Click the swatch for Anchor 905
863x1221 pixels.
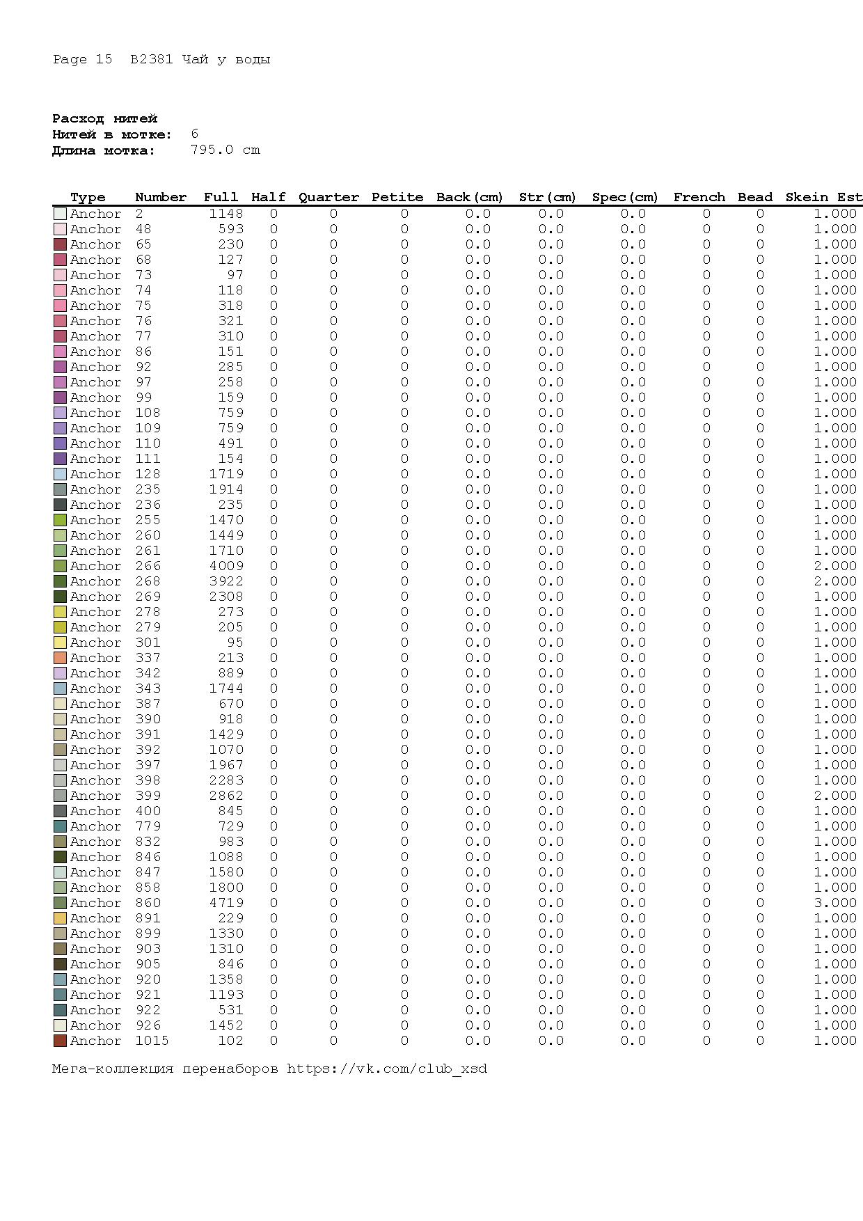pyautogui.click(x=60, y=964)
